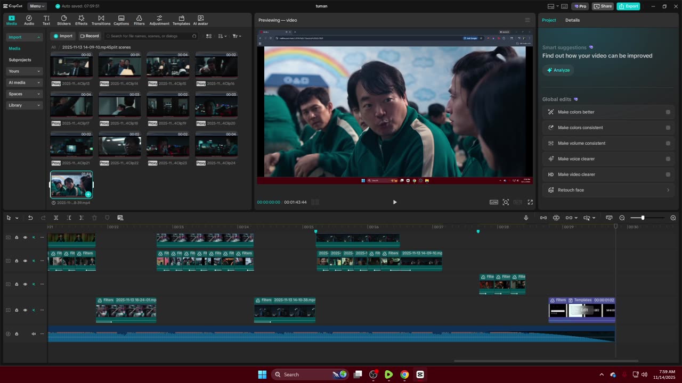682x383 pixels.
Task: Open the Text tools tab
Action: [x=46, y=20]
